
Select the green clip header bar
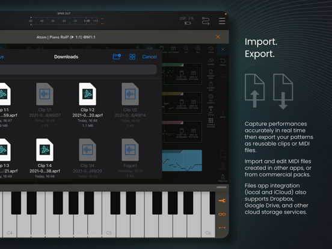(173, 64)
